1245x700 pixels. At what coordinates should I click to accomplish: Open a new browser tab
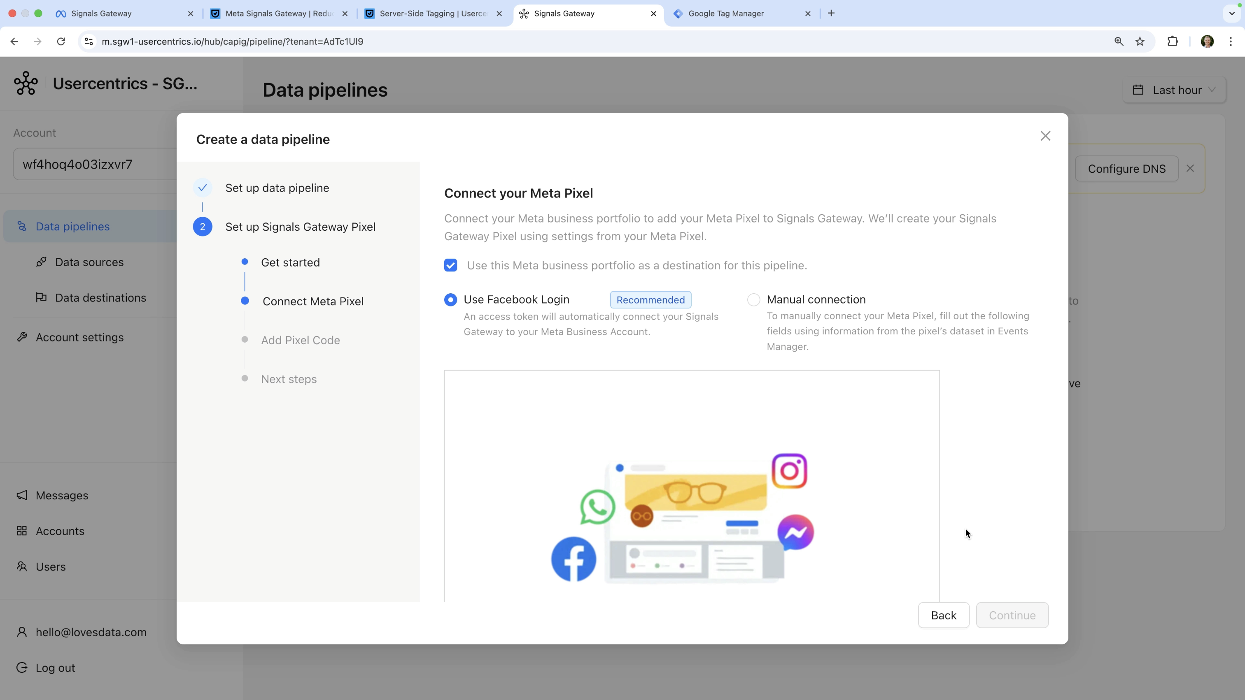pos(831,14)
